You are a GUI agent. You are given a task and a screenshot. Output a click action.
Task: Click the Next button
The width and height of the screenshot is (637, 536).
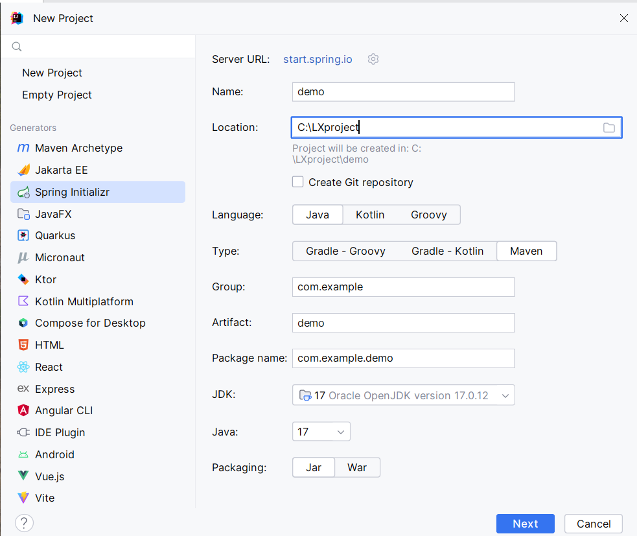click(526, 524)
